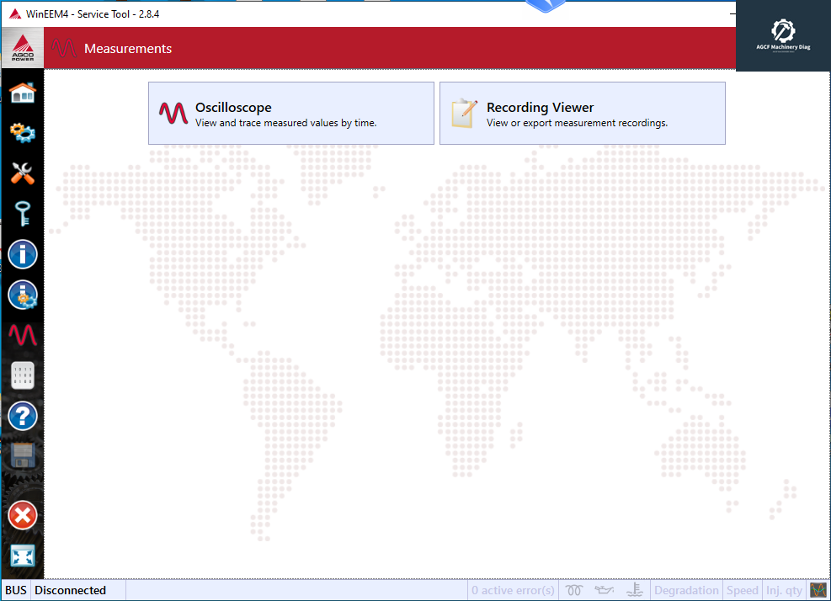Click the oscilloscope graph icon in the status bar
Screen dimensions: 831x601
click(818, 590)
